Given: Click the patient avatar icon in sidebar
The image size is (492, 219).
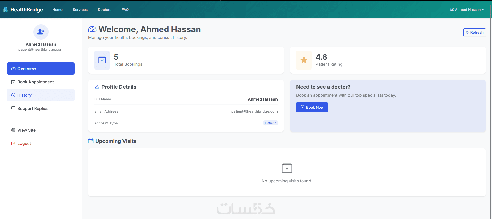Looking at the screenshot, I should click(41, 32).
